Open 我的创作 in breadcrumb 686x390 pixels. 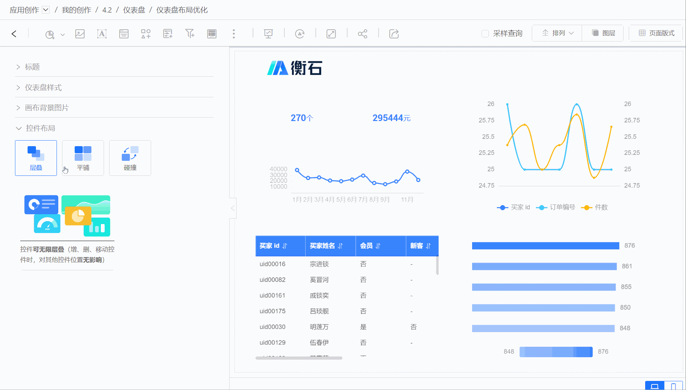76,10
